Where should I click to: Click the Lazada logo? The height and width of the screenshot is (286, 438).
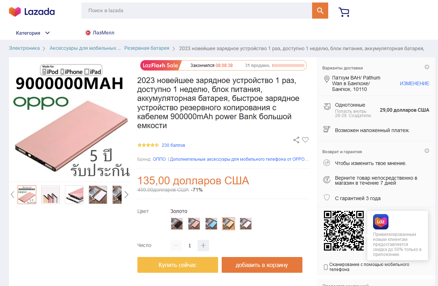(32, 12)
